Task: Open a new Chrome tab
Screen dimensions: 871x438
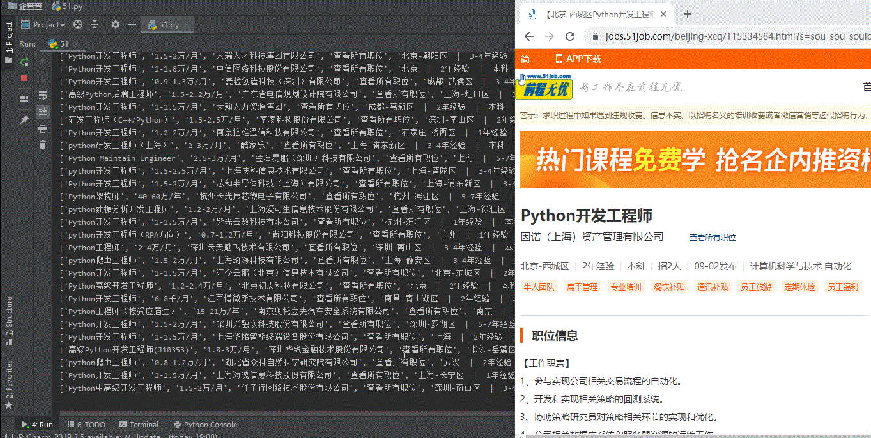Action: (688, 14)
